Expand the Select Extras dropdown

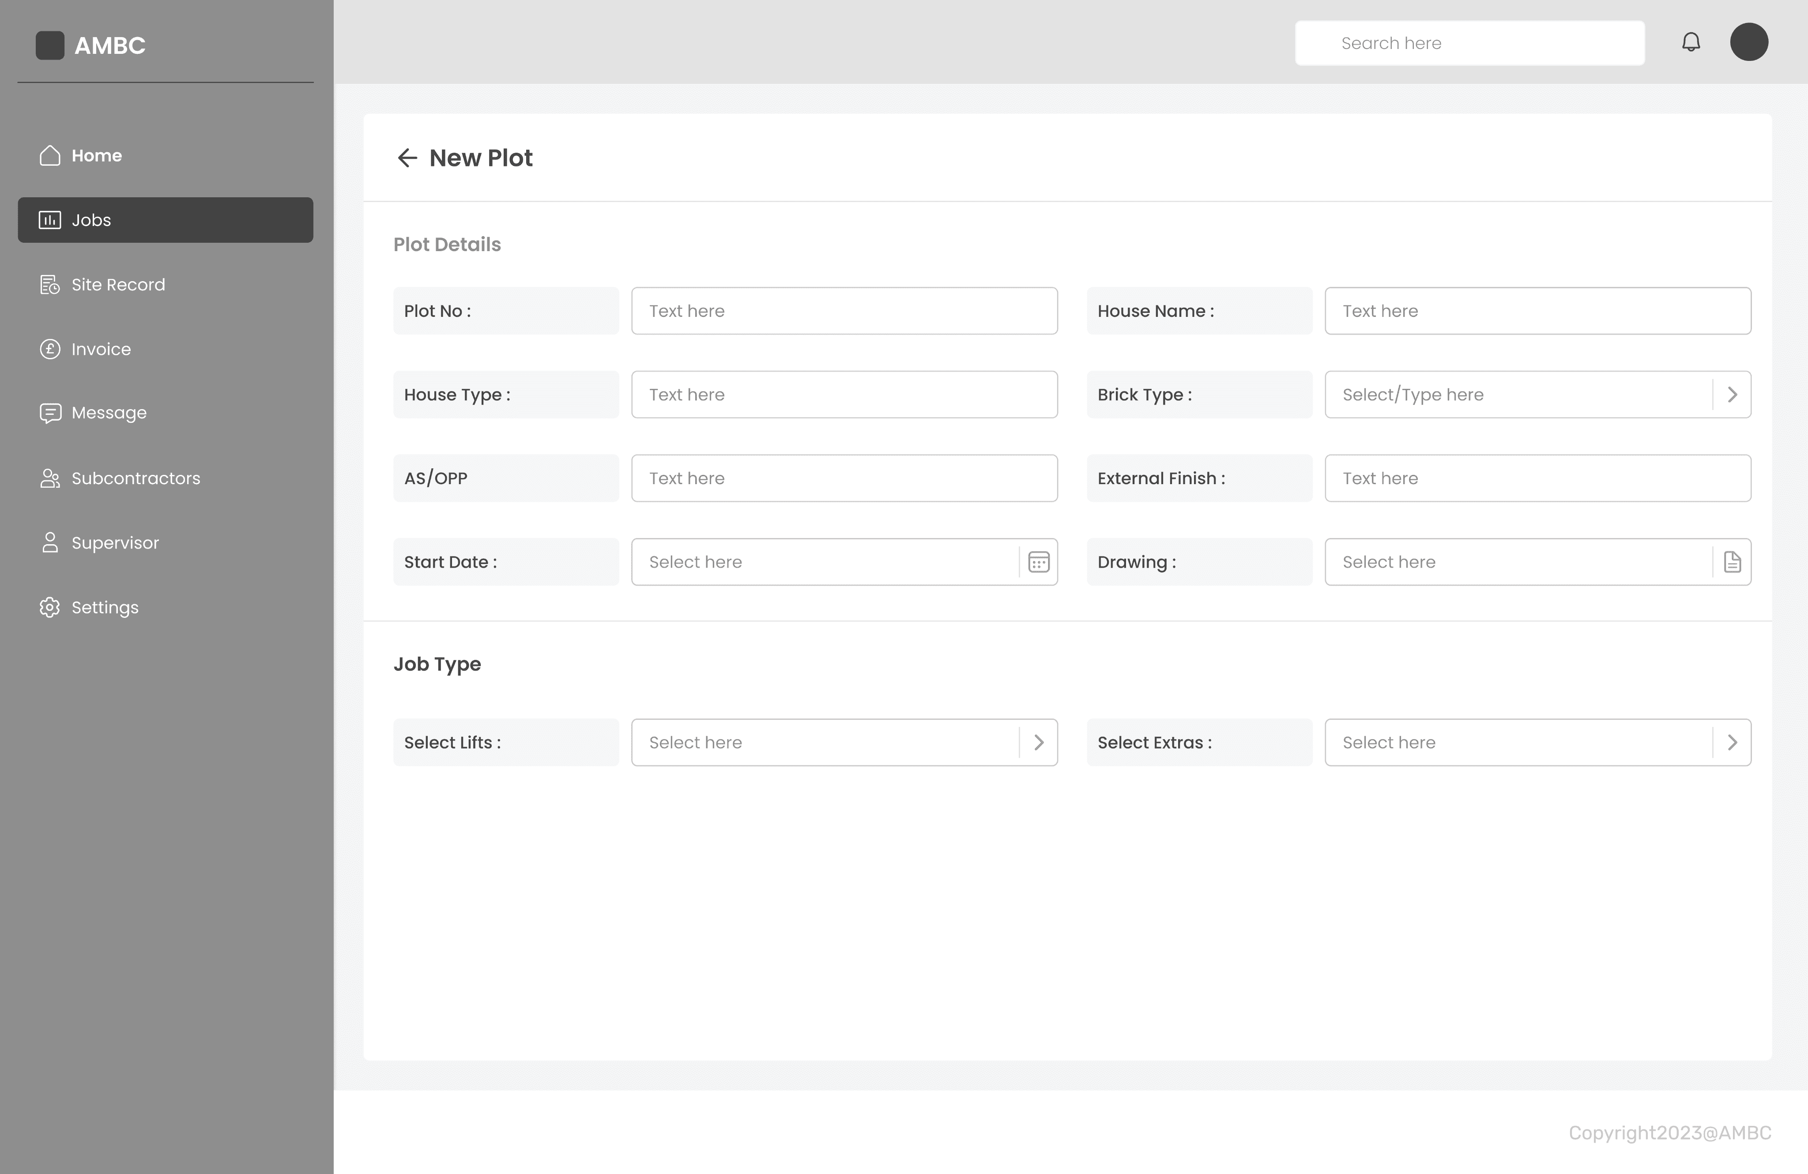point(1732,743)
